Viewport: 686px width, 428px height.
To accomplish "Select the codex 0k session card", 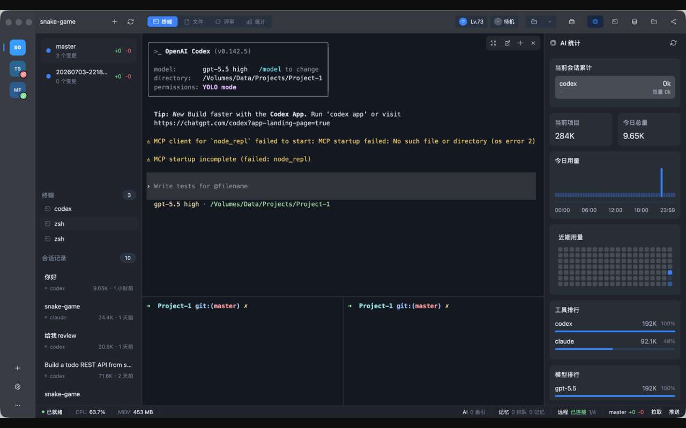I will pyautogui.click(x=615, y=87).
